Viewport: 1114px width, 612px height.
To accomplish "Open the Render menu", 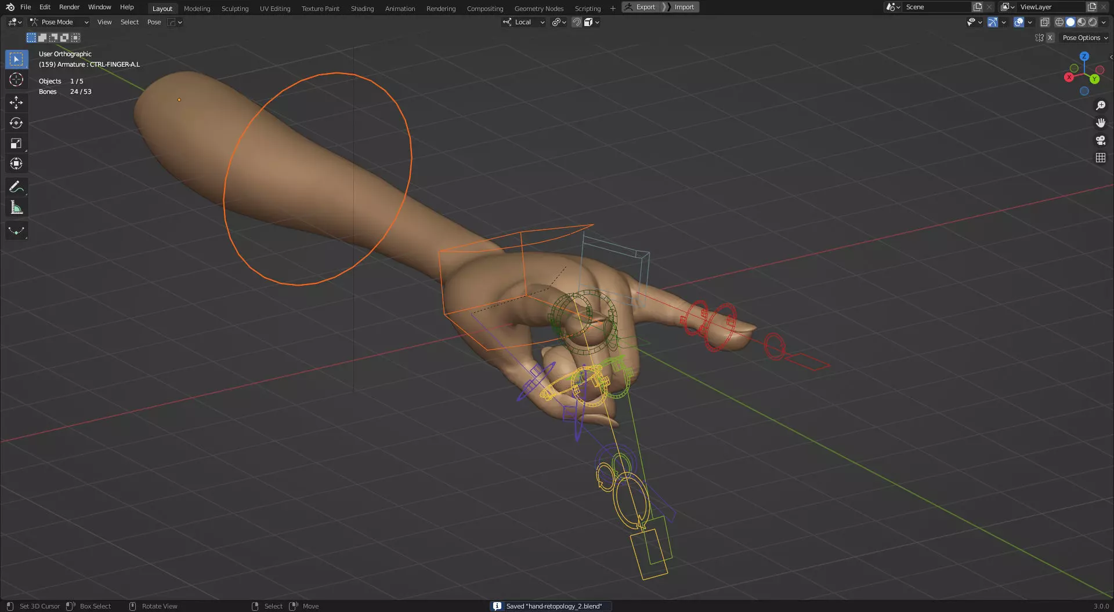I will tap(69, 7).
